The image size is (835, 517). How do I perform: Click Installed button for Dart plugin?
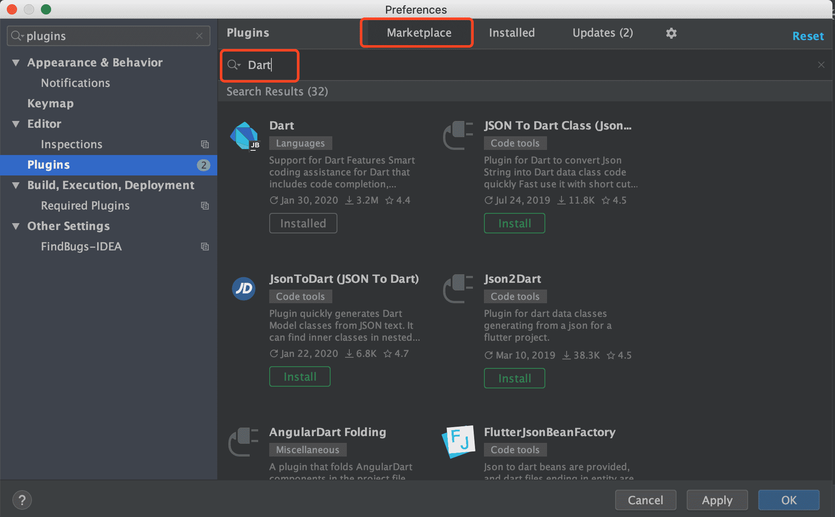[303, 223]
